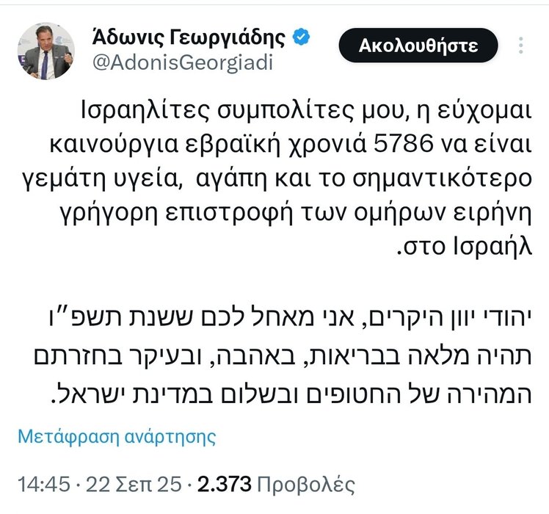Click the last Hebrew line ending ישראל
The height and width of the screenshot is (514, 549).
click(x=308, y=397)
